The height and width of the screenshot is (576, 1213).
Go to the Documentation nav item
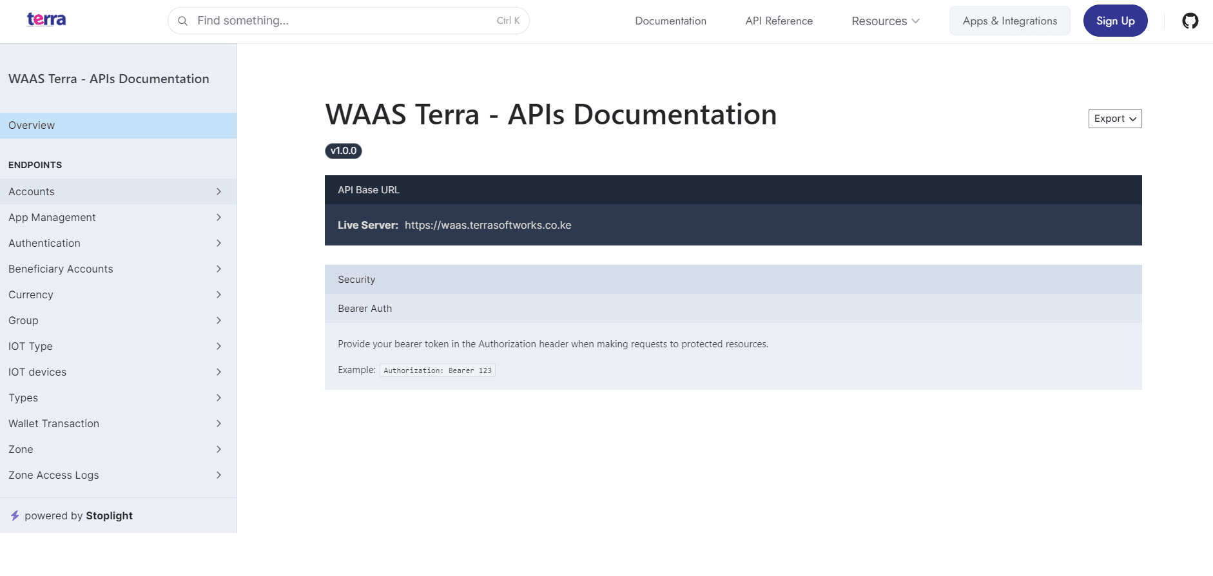tap(670, 21)
